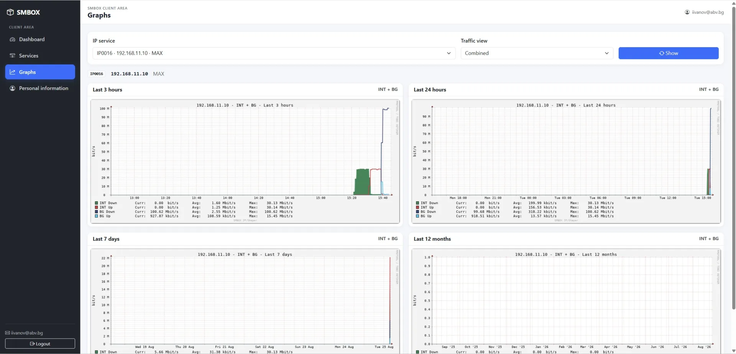Click the Last 7 days graph image
The image size is (736, 354).
pos(245,301)
